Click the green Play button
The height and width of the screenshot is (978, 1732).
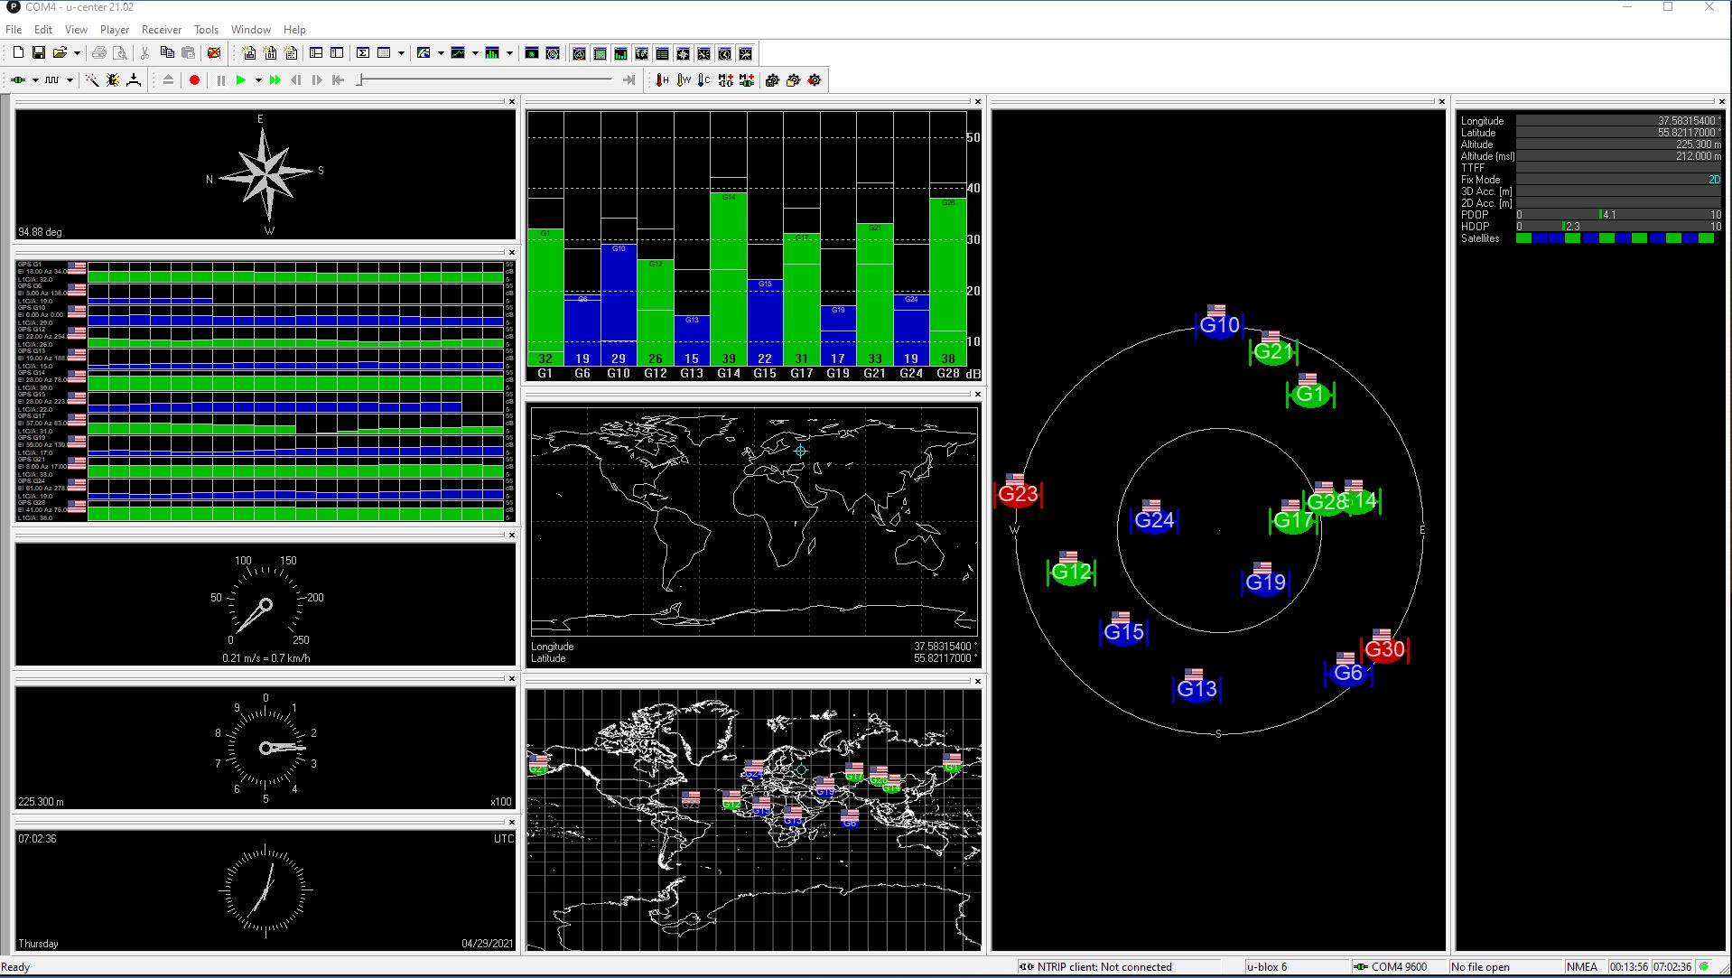click(241, 80)
